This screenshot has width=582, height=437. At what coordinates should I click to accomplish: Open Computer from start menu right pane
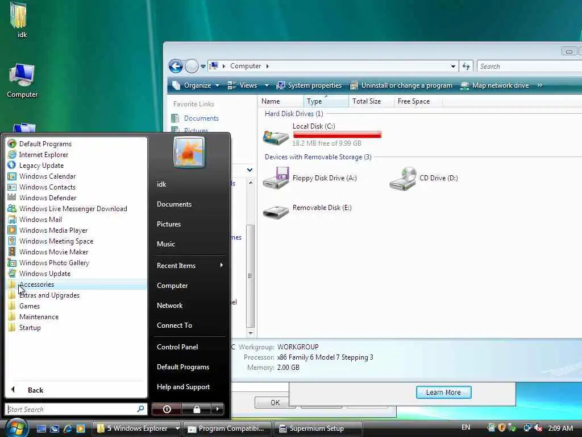(x=172, y=286)
